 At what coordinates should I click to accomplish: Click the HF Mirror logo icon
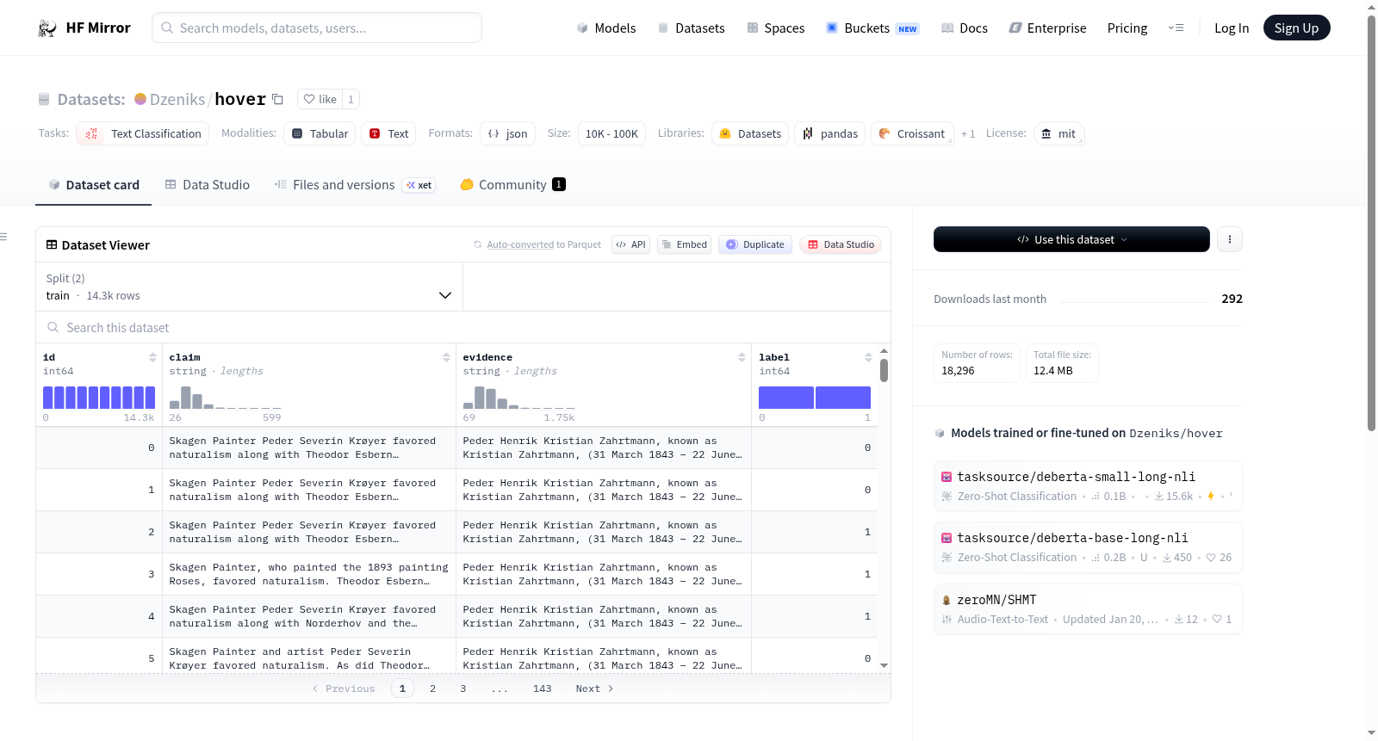47,28
